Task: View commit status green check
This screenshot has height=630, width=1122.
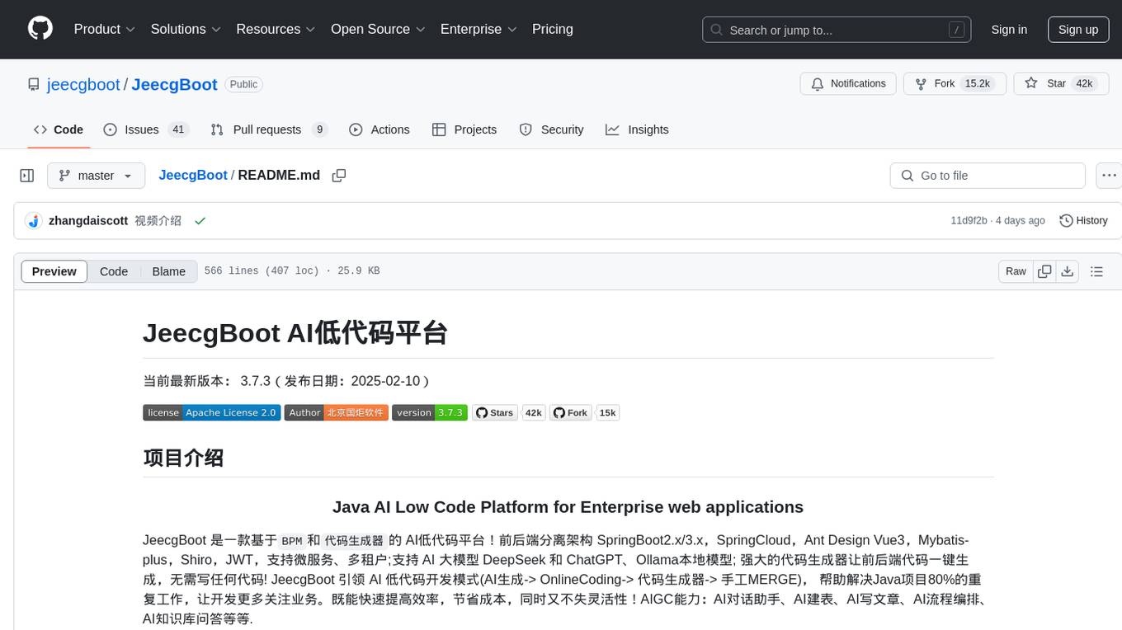Action: pyautogui.click(x=200, y=221)
